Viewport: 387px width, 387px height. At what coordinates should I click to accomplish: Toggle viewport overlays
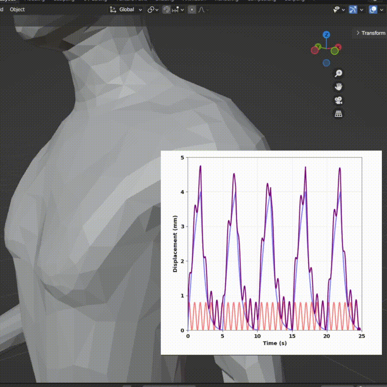[373, 9]
